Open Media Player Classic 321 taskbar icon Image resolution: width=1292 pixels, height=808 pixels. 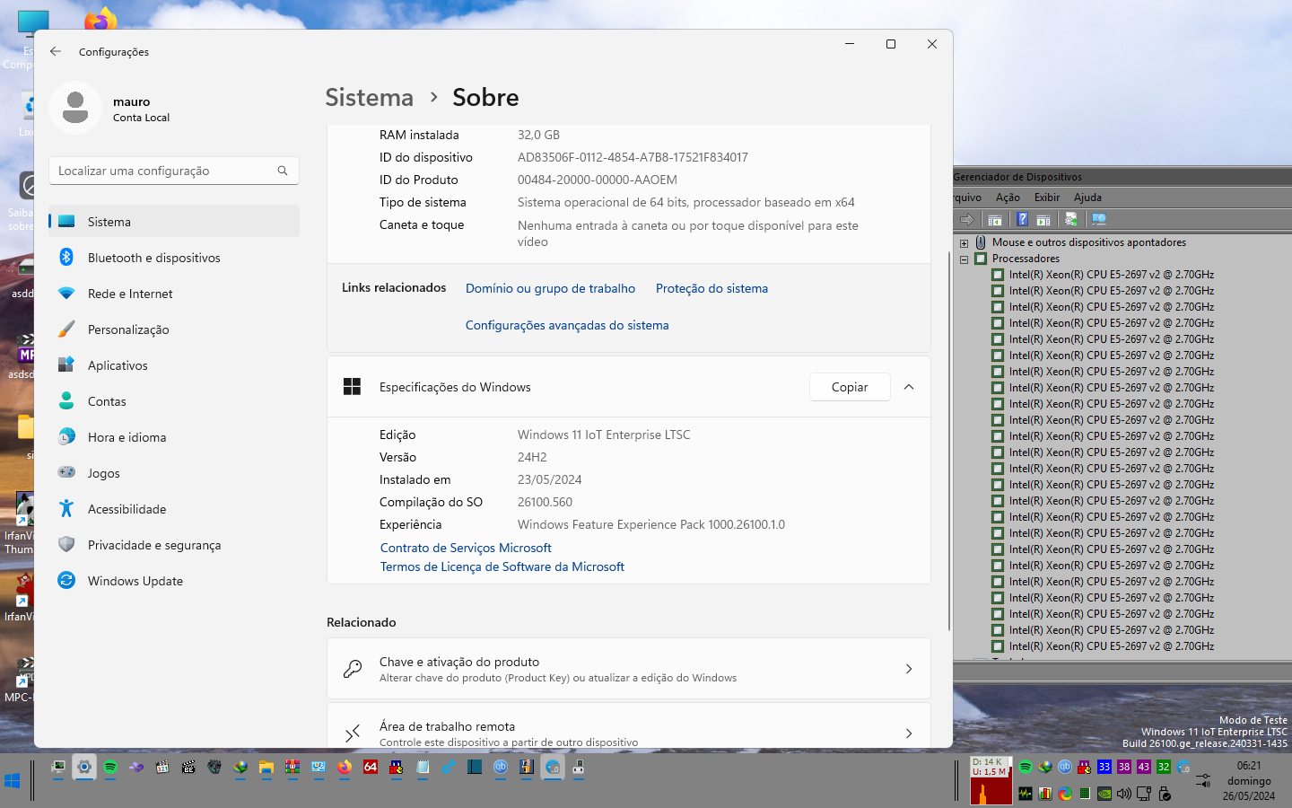tap(162, 767)
